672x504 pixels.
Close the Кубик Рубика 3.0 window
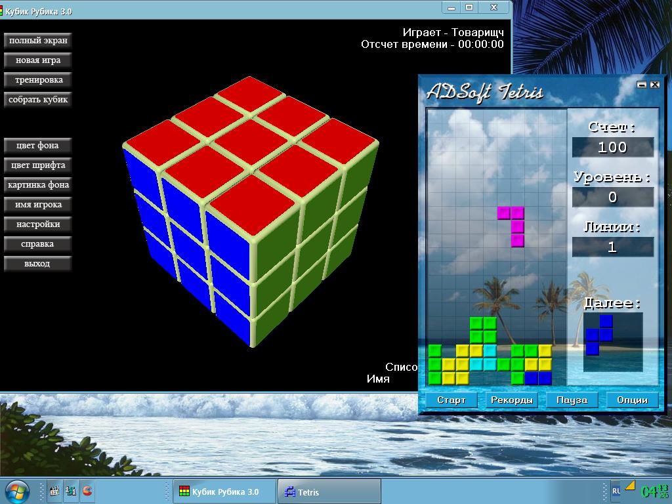click(x=493, y=8)
